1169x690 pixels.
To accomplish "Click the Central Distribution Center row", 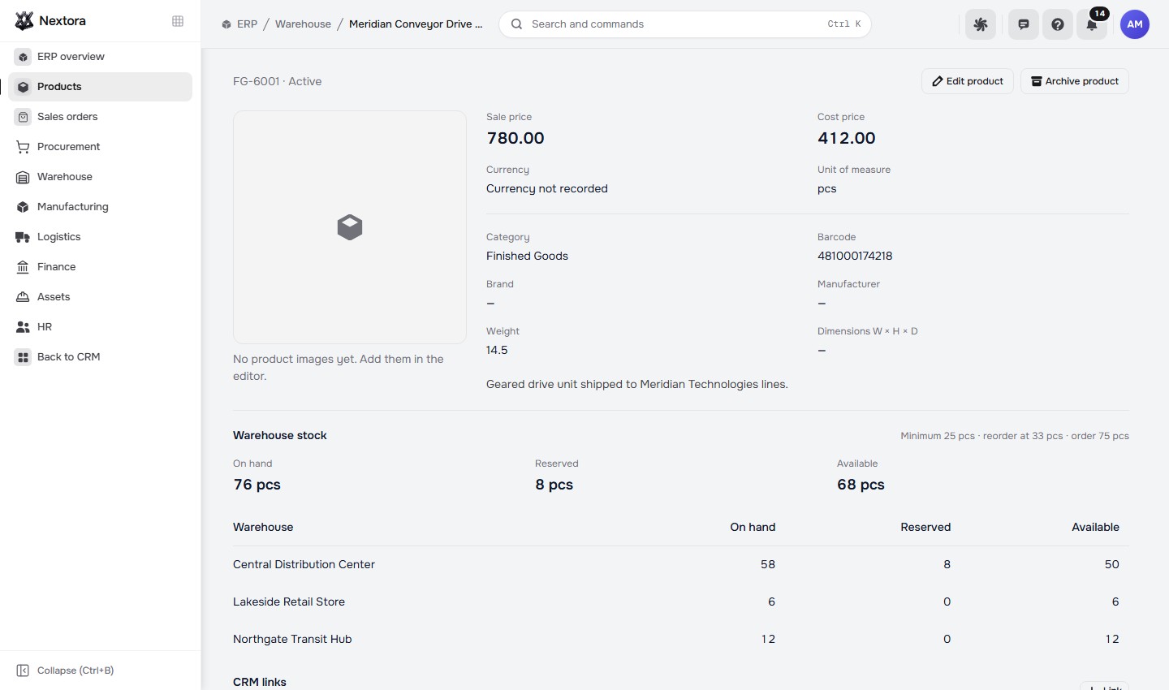I will (x=681, y=564).
